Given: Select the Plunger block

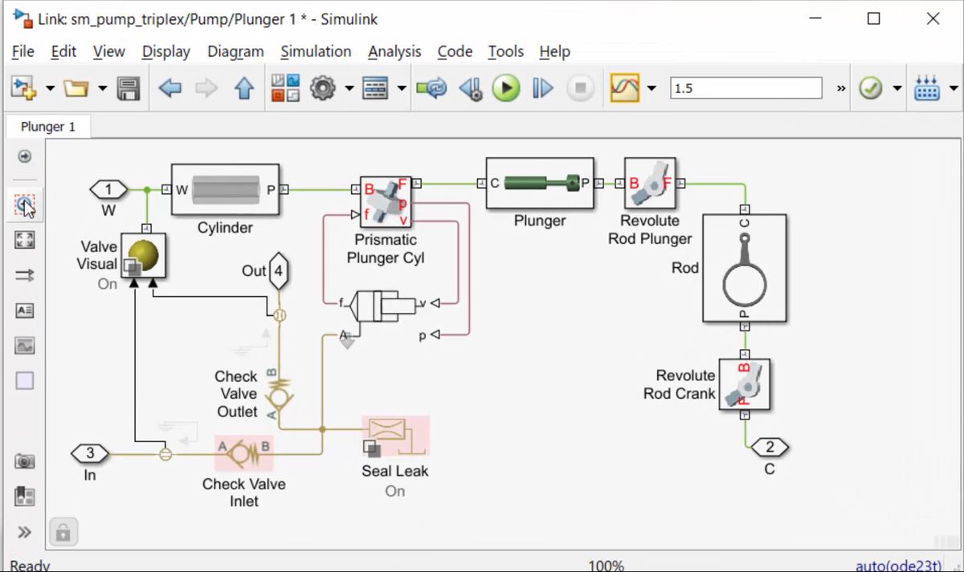Looking at the screenshot, I should coord(540,183).
